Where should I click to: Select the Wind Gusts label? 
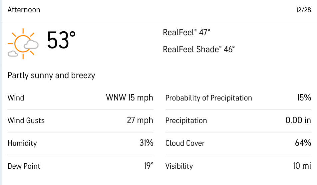(x=26, y=120)
